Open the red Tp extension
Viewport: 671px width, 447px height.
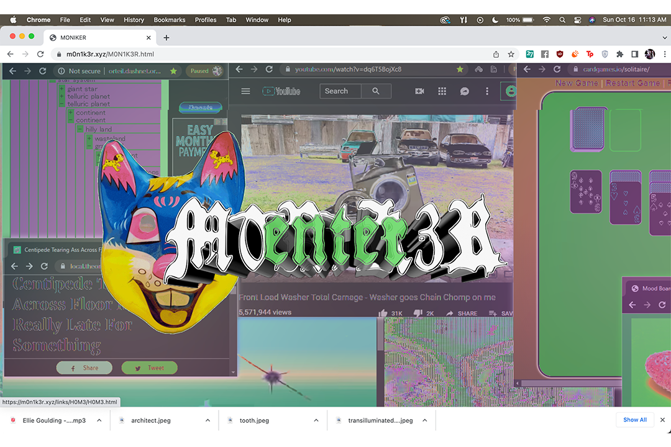(590, 54)
